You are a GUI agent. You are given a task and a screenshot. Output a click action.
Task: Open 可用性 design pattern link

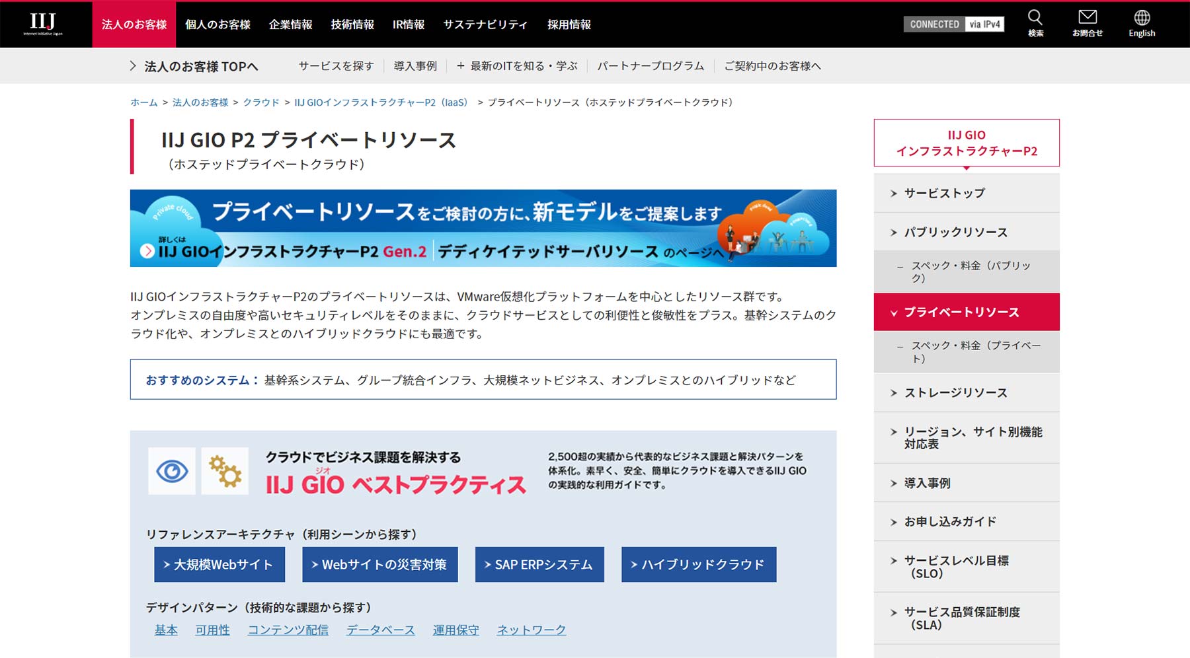pyautogui.click(x=213, y=630)
